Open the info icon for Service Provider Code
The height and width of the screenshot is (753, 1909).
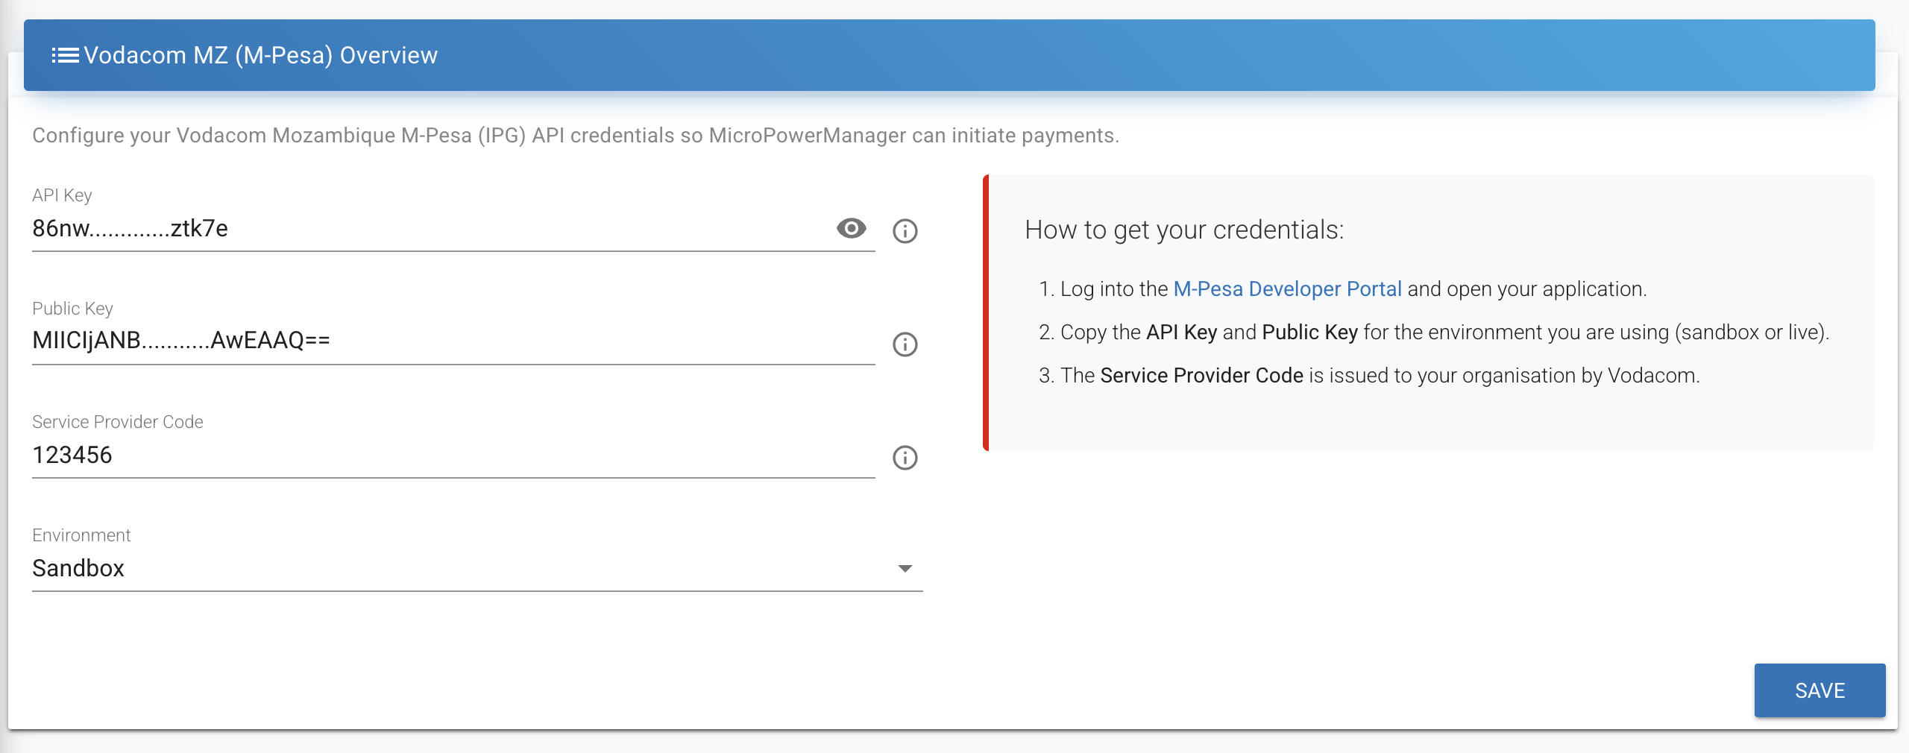905,458
